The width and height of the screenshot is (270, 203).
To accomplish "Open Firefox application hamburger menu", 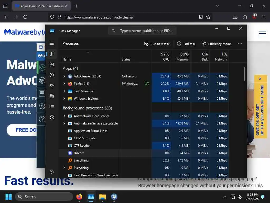I will 264,17.
